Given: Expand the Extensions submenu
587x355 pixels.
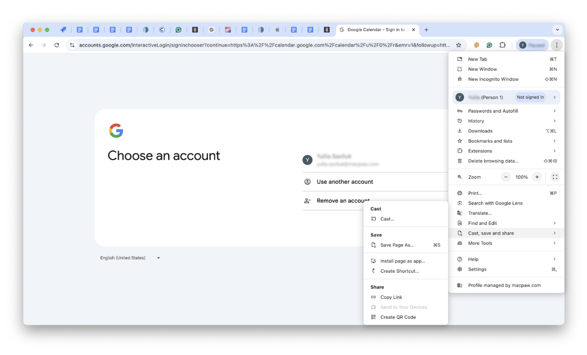Looking at the screenshot, I should pos(506,151).
